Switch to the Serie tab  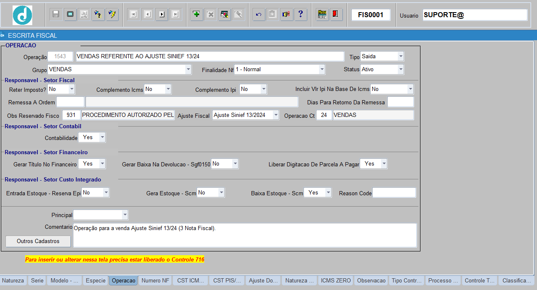[x=37, y=280]
